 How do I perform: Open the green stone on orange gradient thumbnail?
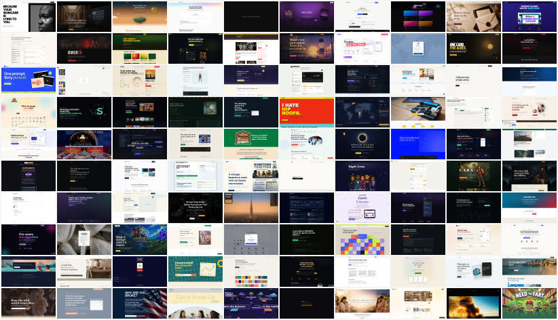[x=140, y=17]
